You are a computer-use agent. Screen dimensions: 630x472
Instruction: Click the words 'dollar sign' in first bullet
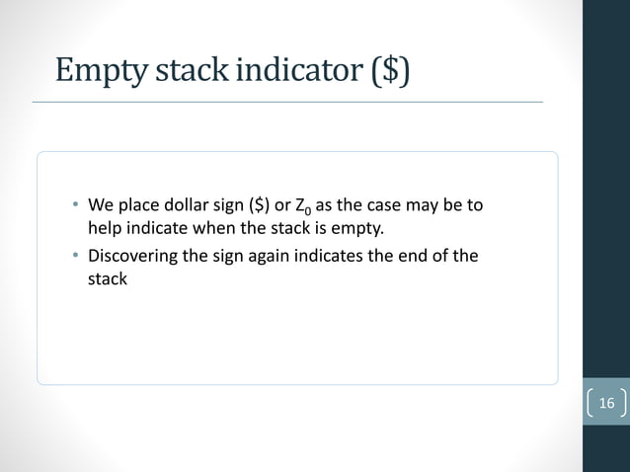click(204, 205)
